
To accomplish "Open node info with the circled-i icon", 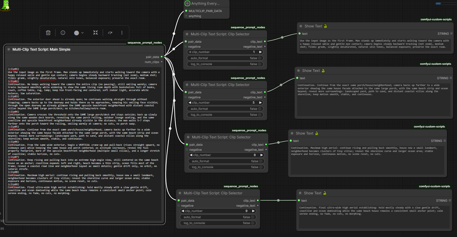I will pos(63,33).
